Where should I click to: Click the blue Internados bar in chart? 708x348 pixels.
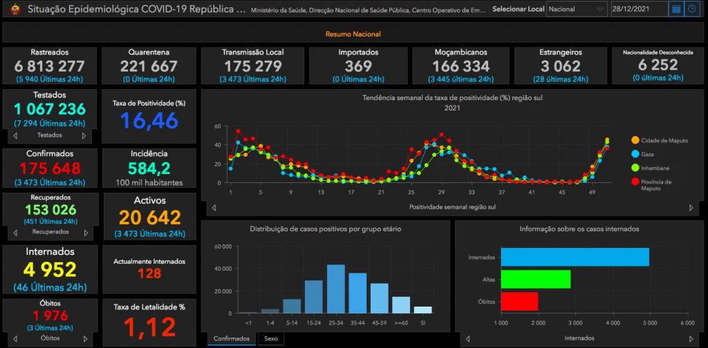[x=575, y=257]
